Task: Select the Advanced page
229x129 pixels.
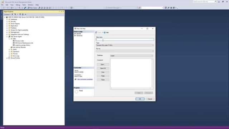Action: click(79, 35)
